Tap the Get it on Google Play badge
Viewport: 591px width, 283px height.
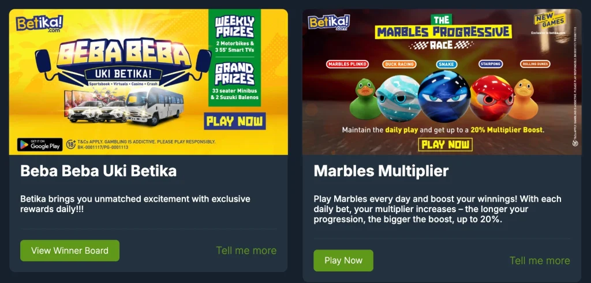point(40,145)
